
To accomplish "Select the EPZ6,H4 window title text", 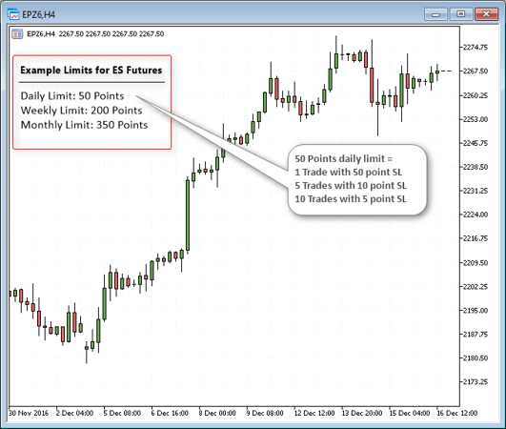I will 38,15.
